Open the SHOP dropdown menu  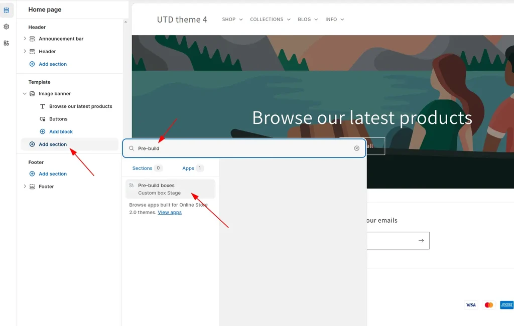(x=232, y=20)
